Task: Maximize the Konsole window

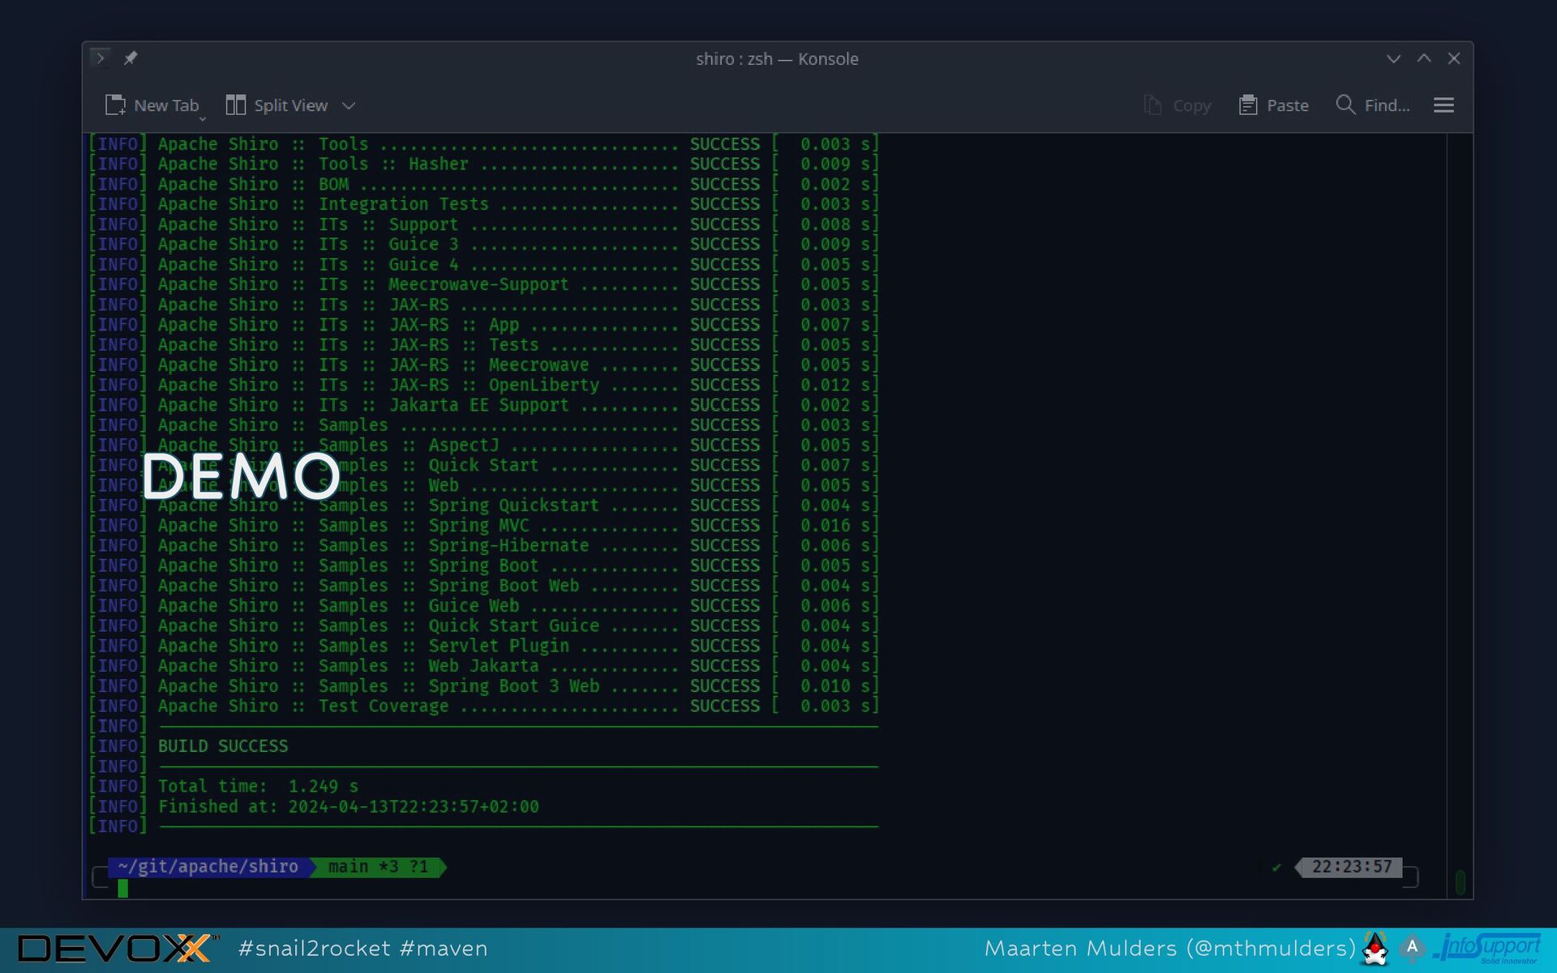Action: click(x=1424, y=58)
